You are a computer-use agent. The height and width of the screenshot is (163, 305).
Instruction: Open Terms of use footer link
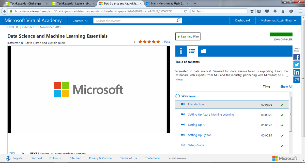(x=129, y=158)
